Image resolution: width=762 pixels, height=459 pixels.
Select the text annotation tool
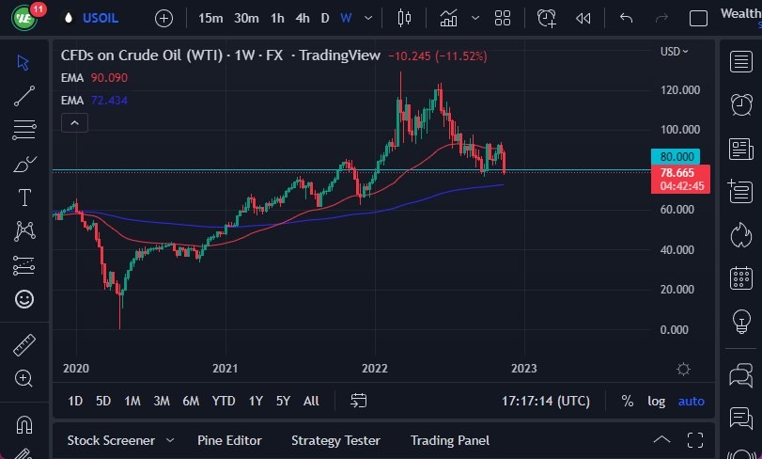tap(24, 197)
